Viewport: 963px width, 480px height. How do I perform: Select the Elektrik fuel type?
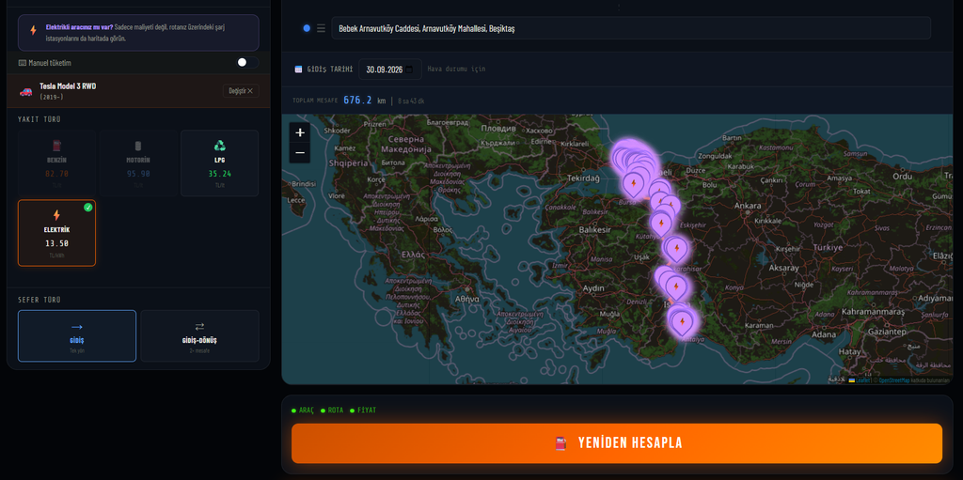[x=56, y=233]
